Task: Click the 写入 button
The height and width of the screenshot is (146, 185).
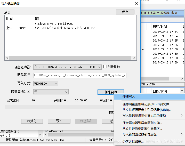Action: coord(59,121)
